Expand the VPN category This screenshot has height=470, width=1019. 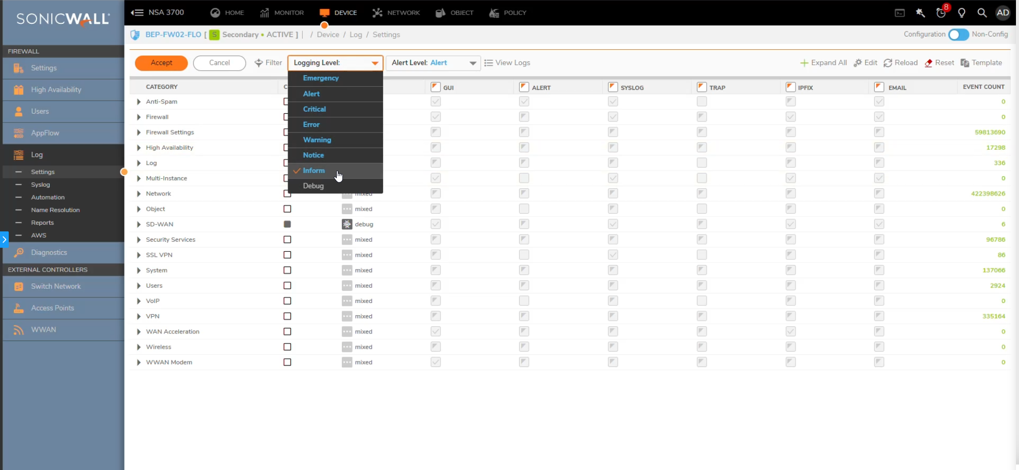pos(139,316)
